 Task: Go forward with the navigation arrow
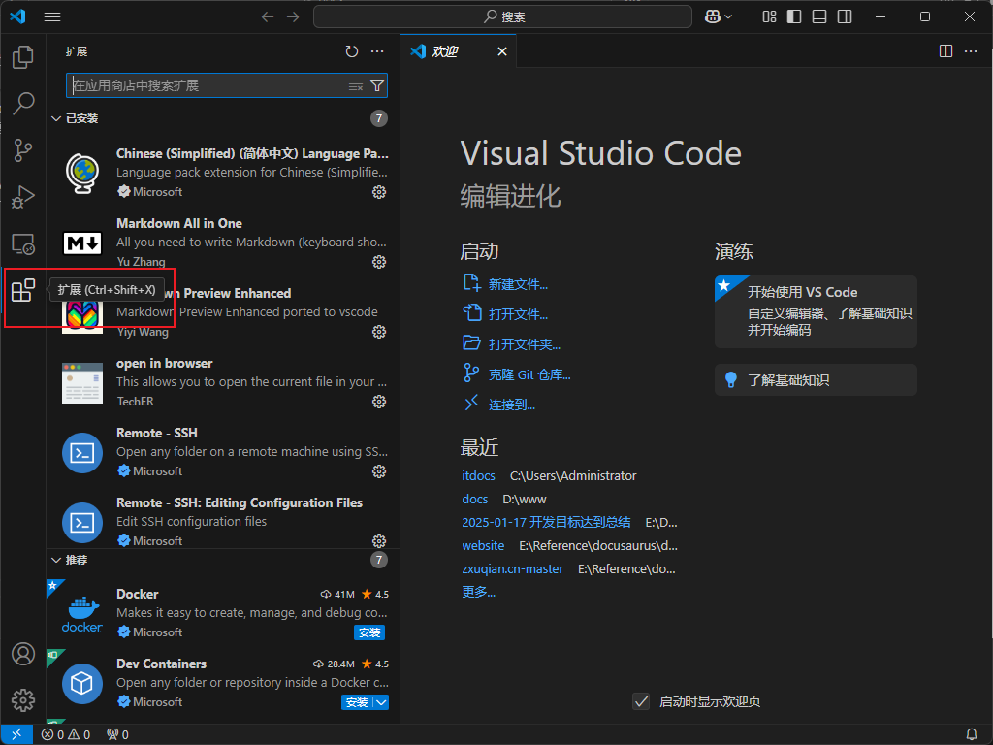click(x=293, y=17)
